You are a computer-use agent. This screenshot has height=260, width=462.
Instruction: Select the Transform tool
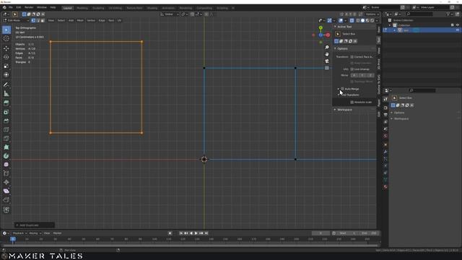[x=6, y=74]
